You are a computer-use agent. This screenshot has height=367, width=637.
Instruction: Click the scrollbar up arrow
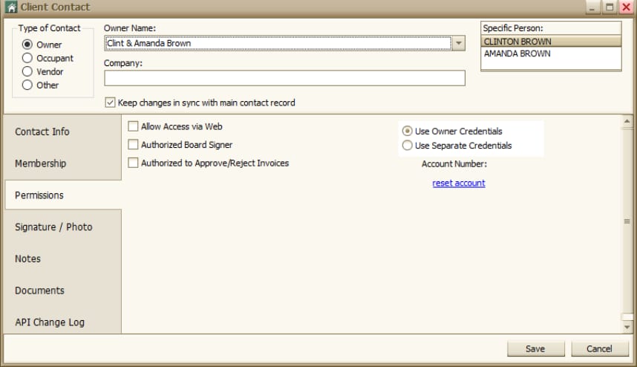click(x=627, y=121)
